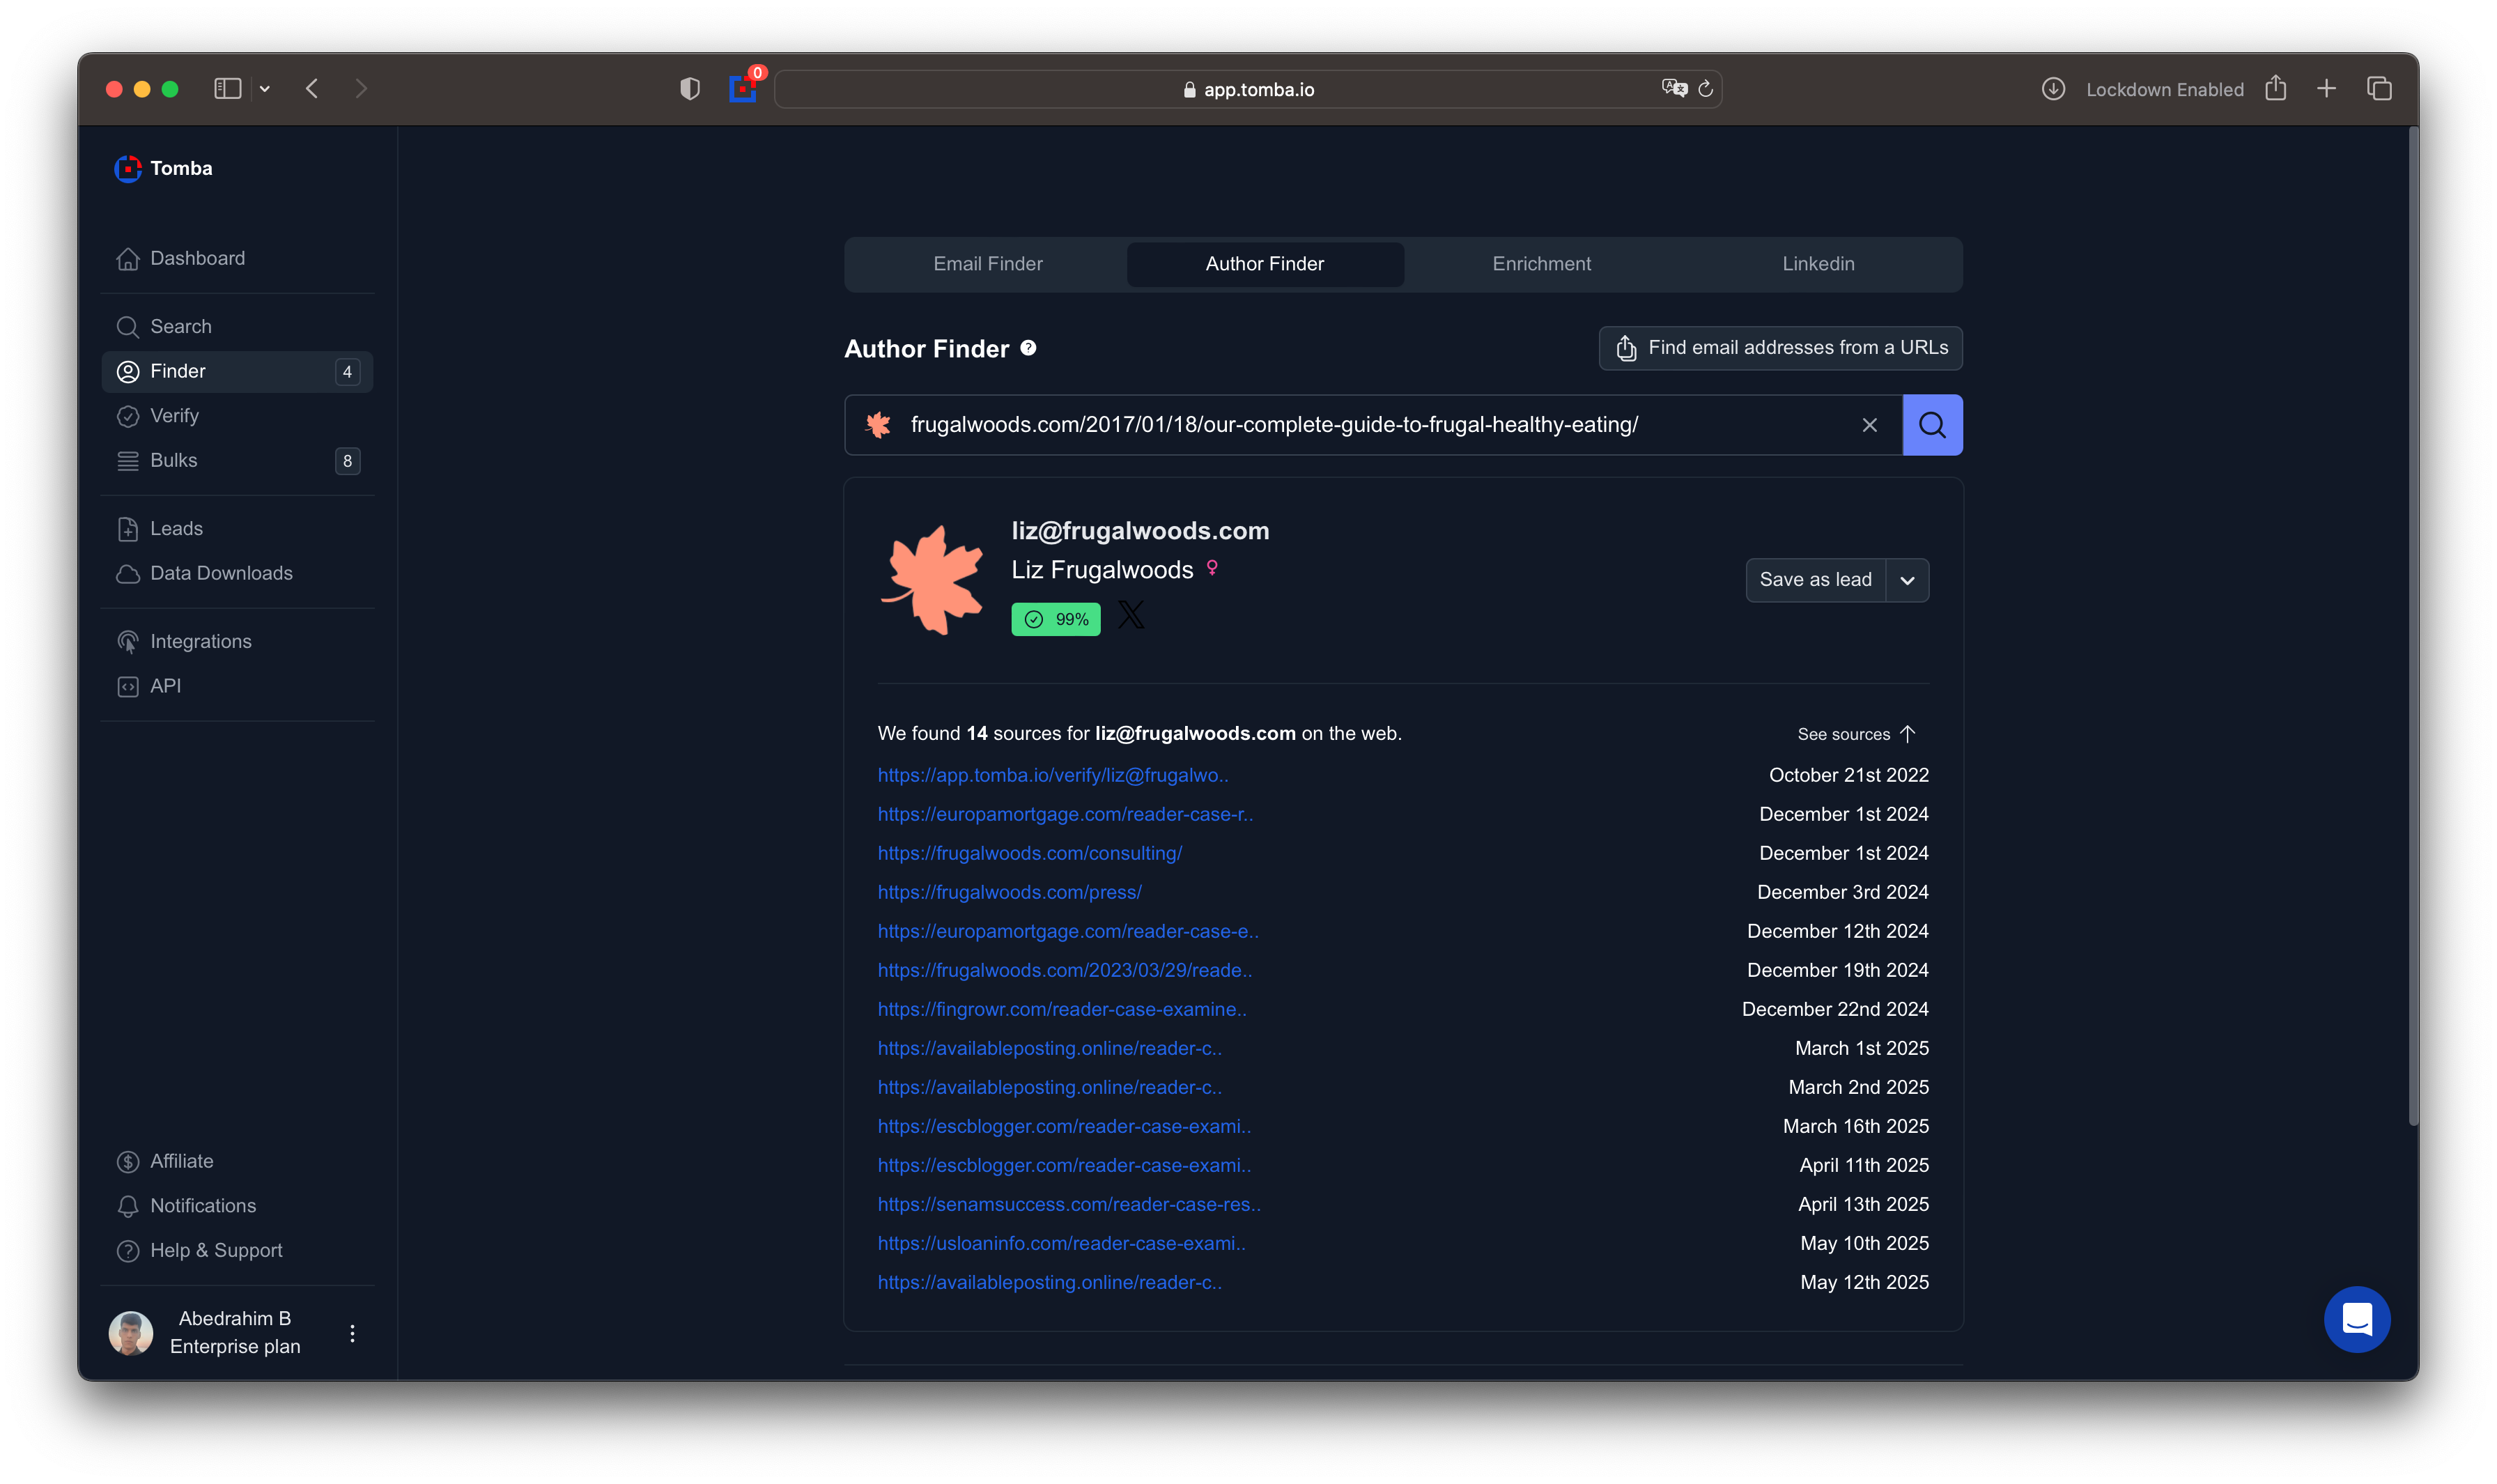Expand the Save as lead dropdown arrow
This screenshot has height=1484, width=2497.
click(x=1907, y=580)
